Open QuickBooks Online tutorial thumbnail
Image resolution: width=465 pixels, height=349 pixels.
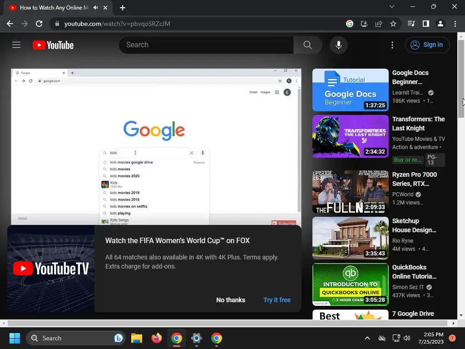350,284
